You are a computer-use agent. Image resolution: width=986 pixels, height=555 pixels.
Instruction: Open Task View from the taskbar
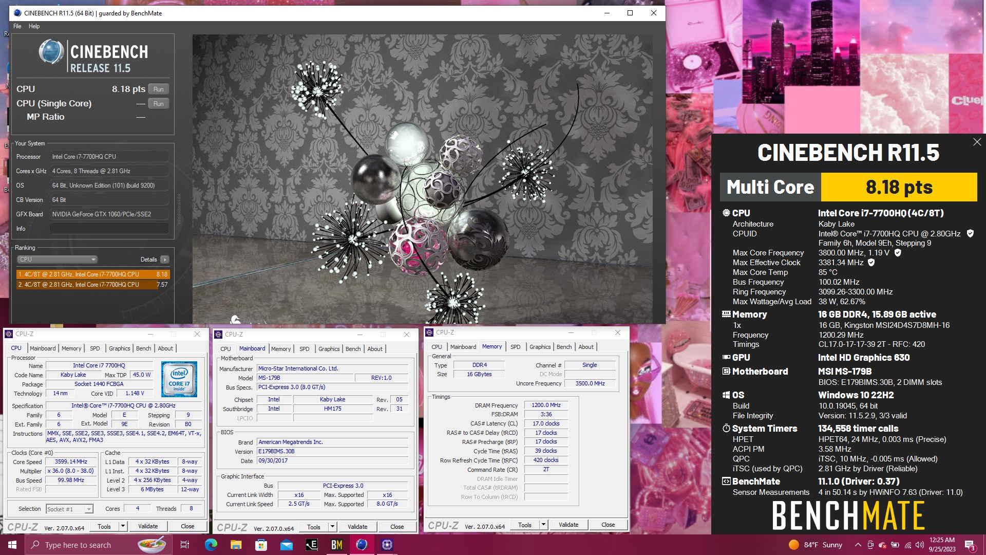click(x=185, y=545)
